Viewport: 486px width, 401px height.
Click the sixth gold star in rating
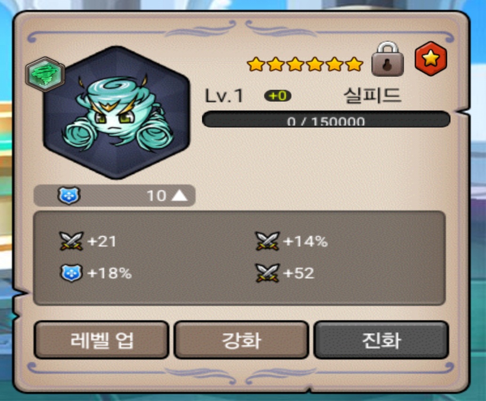pyautogui.click(x=354, y=64)
